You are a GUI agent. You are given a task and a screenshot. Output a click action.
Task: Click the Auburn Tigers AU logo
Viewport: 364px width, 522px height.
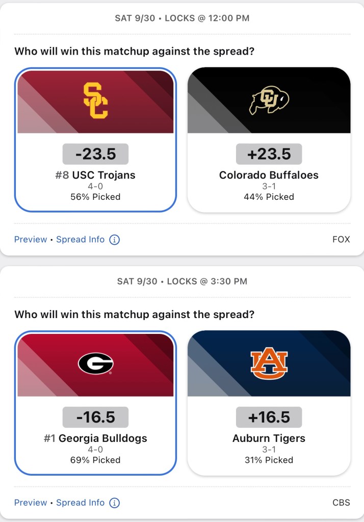click(269, 363)
